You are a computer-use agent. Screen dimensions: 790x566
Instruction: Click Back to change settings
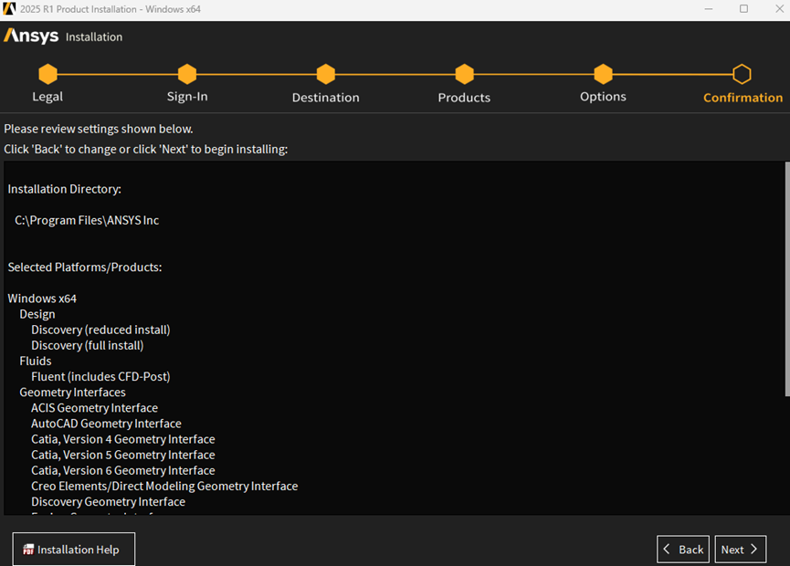click(683, 550)
